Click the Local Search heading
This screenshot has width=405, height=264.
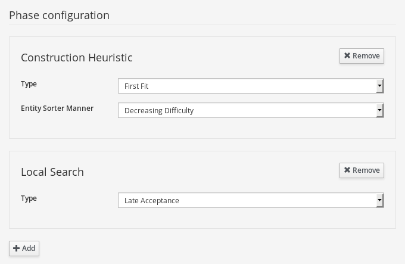52,172
